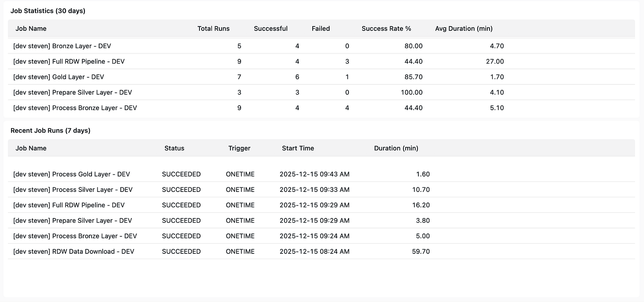
Task: Select Prepare Silver Layer - DEV in statistics table
Action: [x=73, y=92]
